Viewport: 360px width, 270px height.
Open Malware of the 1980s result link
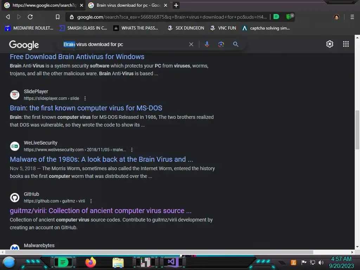tap(102, 159)
